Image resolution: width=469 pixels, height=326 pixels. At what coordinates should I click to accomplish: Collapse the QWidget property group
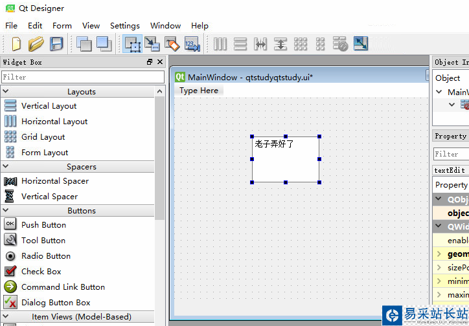click(439, 226)
